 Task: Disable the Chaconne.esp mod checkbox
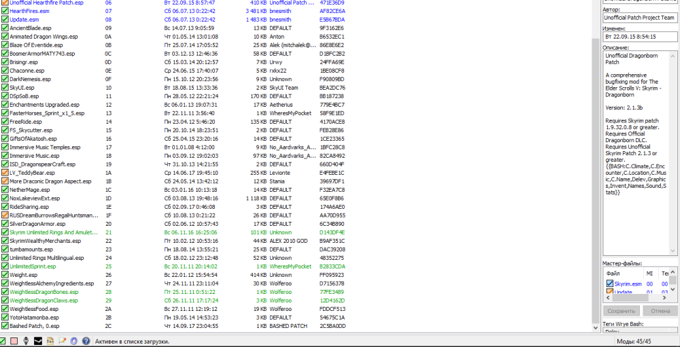pos(5,71)
